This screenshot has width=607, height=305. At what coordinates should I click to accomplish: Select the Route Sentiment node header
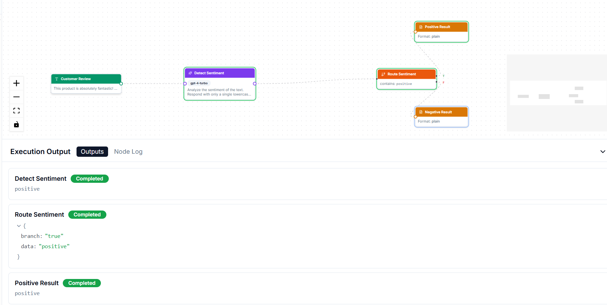[x=407, y=74]
